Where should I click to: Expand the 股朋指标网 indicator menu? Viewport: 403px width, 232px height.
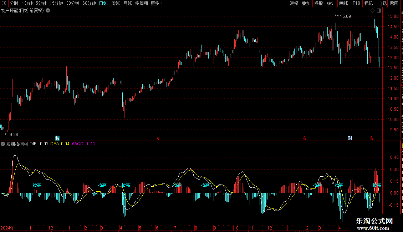coord(3,144)
